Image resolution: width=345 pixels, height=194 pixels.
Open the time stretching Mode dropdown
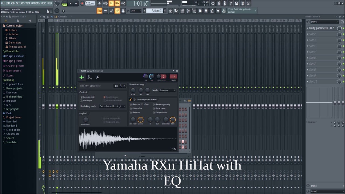point(167,90)
